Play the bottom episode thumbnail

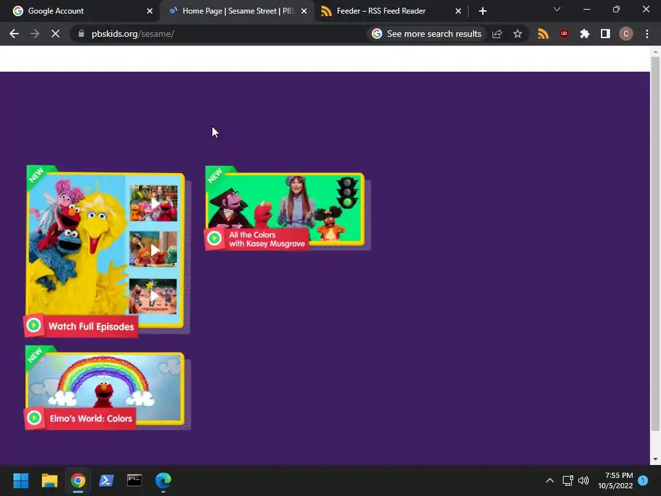154,296
